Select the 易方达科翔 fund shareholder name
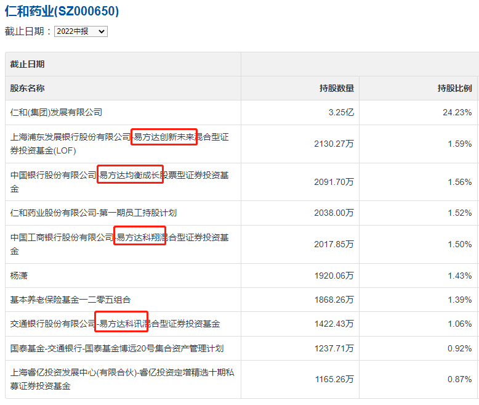Screen dimensions: 479x405 click(119, 244)
